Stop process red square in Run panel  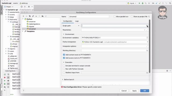[5, 78]
